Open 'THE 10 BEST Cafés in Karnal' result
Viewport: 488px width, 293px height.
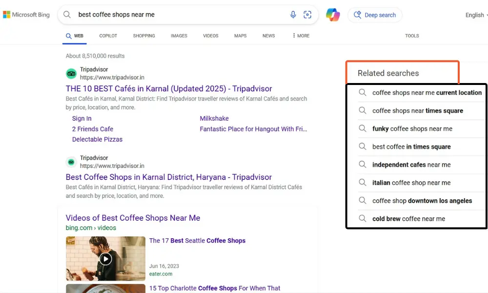coord(169,89)
